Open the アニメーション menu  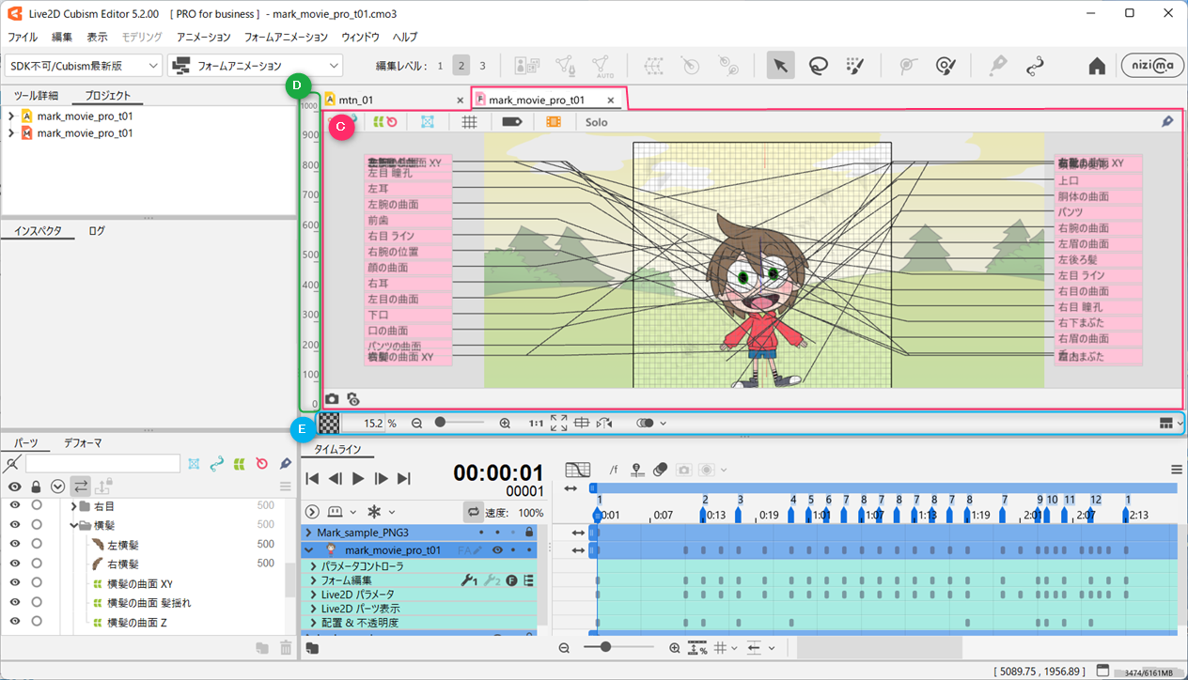point(203,37)
